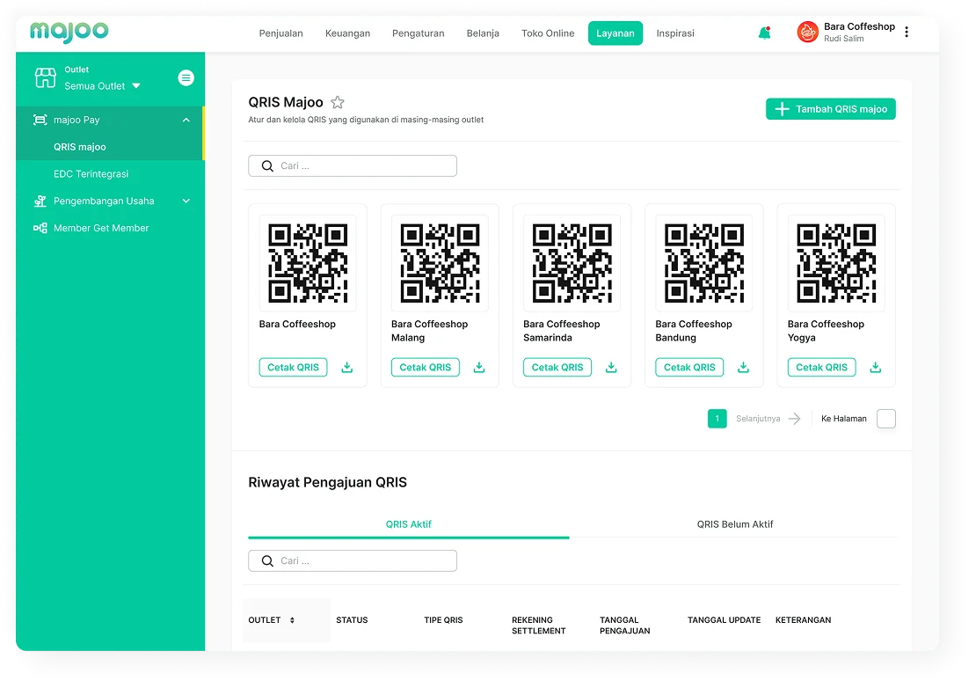Favorite QRIS Majoo with star icon
This screenshot has width=976, height=688.
coord(338,103)
